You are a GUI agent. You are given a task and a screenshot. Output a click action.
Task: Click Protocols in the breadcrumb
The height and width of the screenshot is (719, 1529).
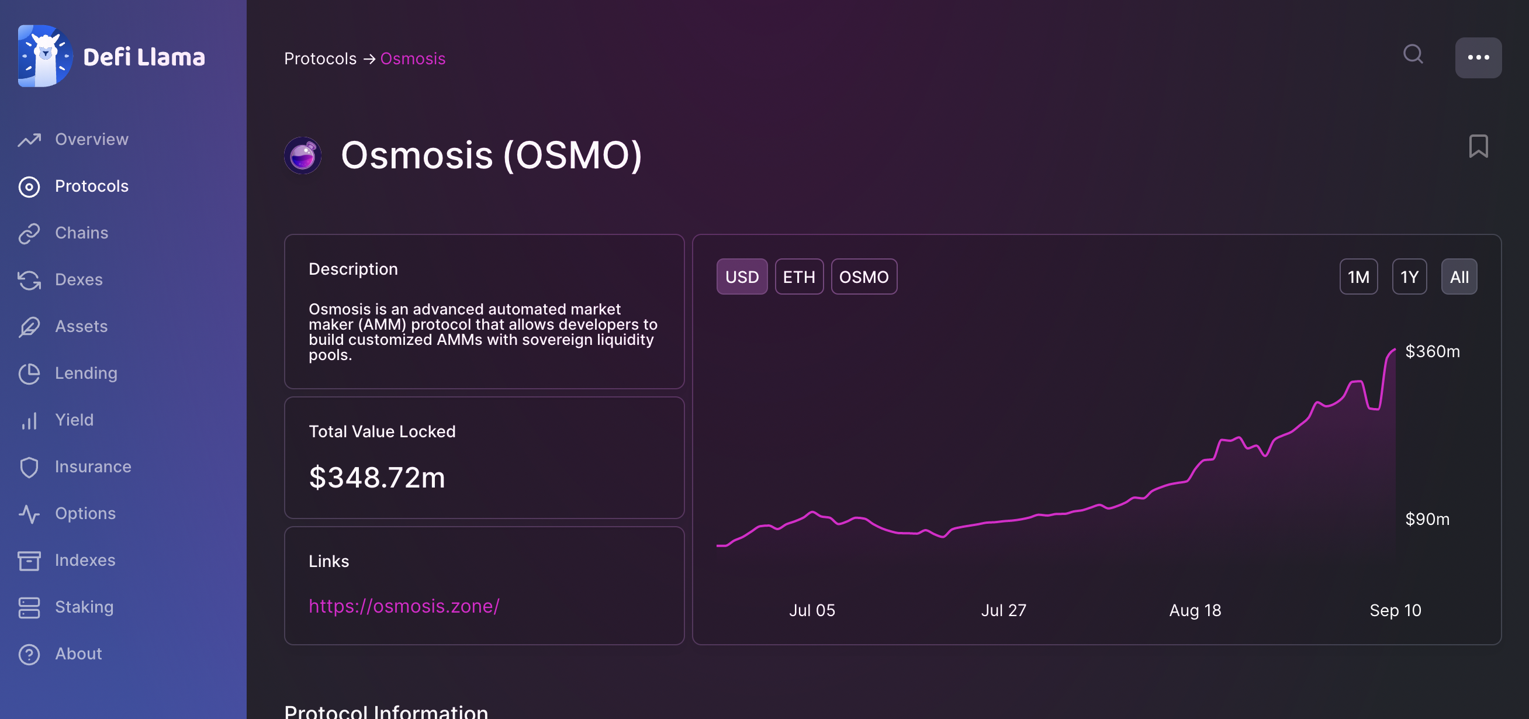click(320, 59)
